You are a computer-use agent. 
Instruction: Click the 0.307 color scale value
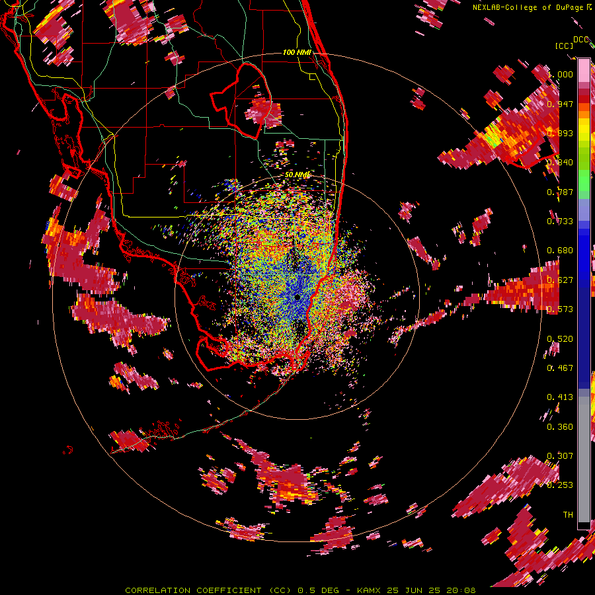coord(560,456)
